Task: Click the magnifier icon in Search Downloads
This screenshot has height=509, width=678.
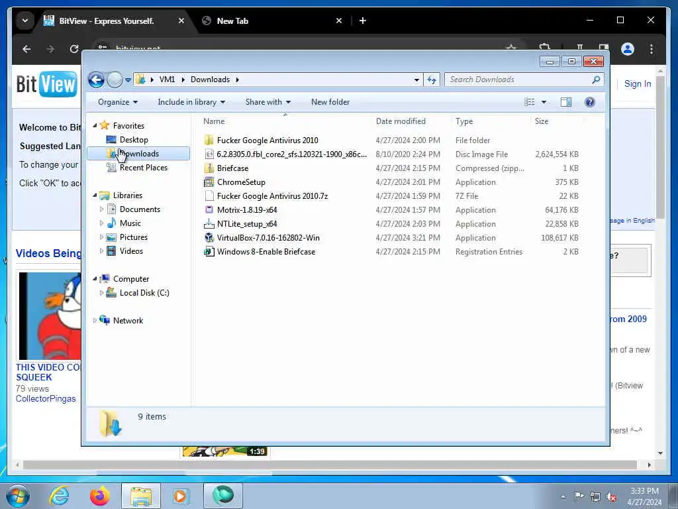Action: click(596, 80)
